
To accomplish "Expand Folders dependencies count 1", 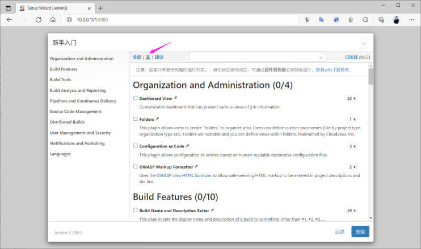I will [352, 119].
